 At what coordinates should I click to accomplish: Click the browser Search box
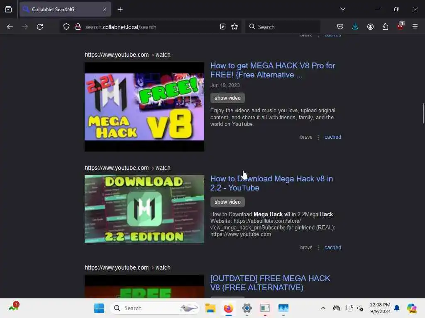click(x=283, y=27)
